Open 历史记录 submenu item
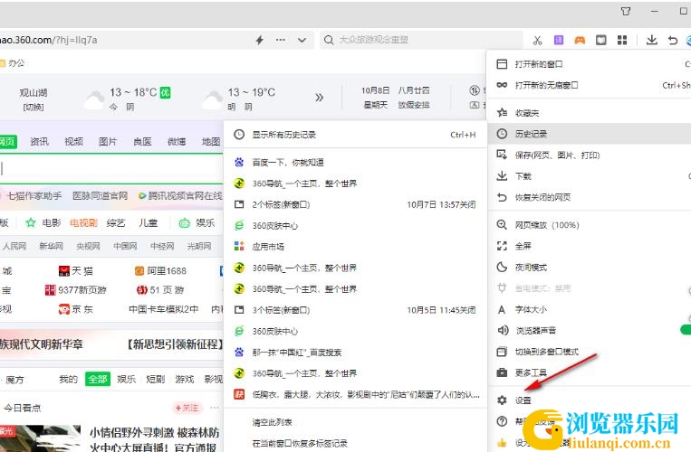The width and height of the screenshot is (691, 452). [x=590, y=134]
